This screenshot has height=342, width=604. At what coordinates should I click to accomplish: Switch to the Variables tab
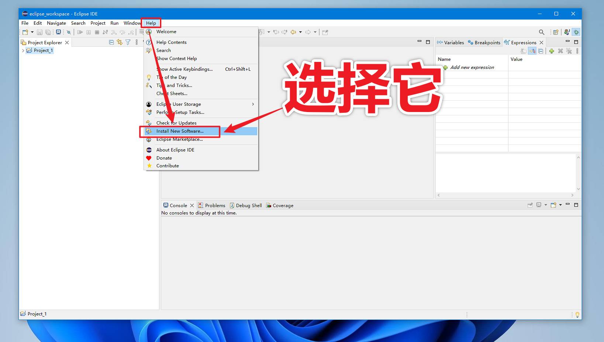[451, 42]
